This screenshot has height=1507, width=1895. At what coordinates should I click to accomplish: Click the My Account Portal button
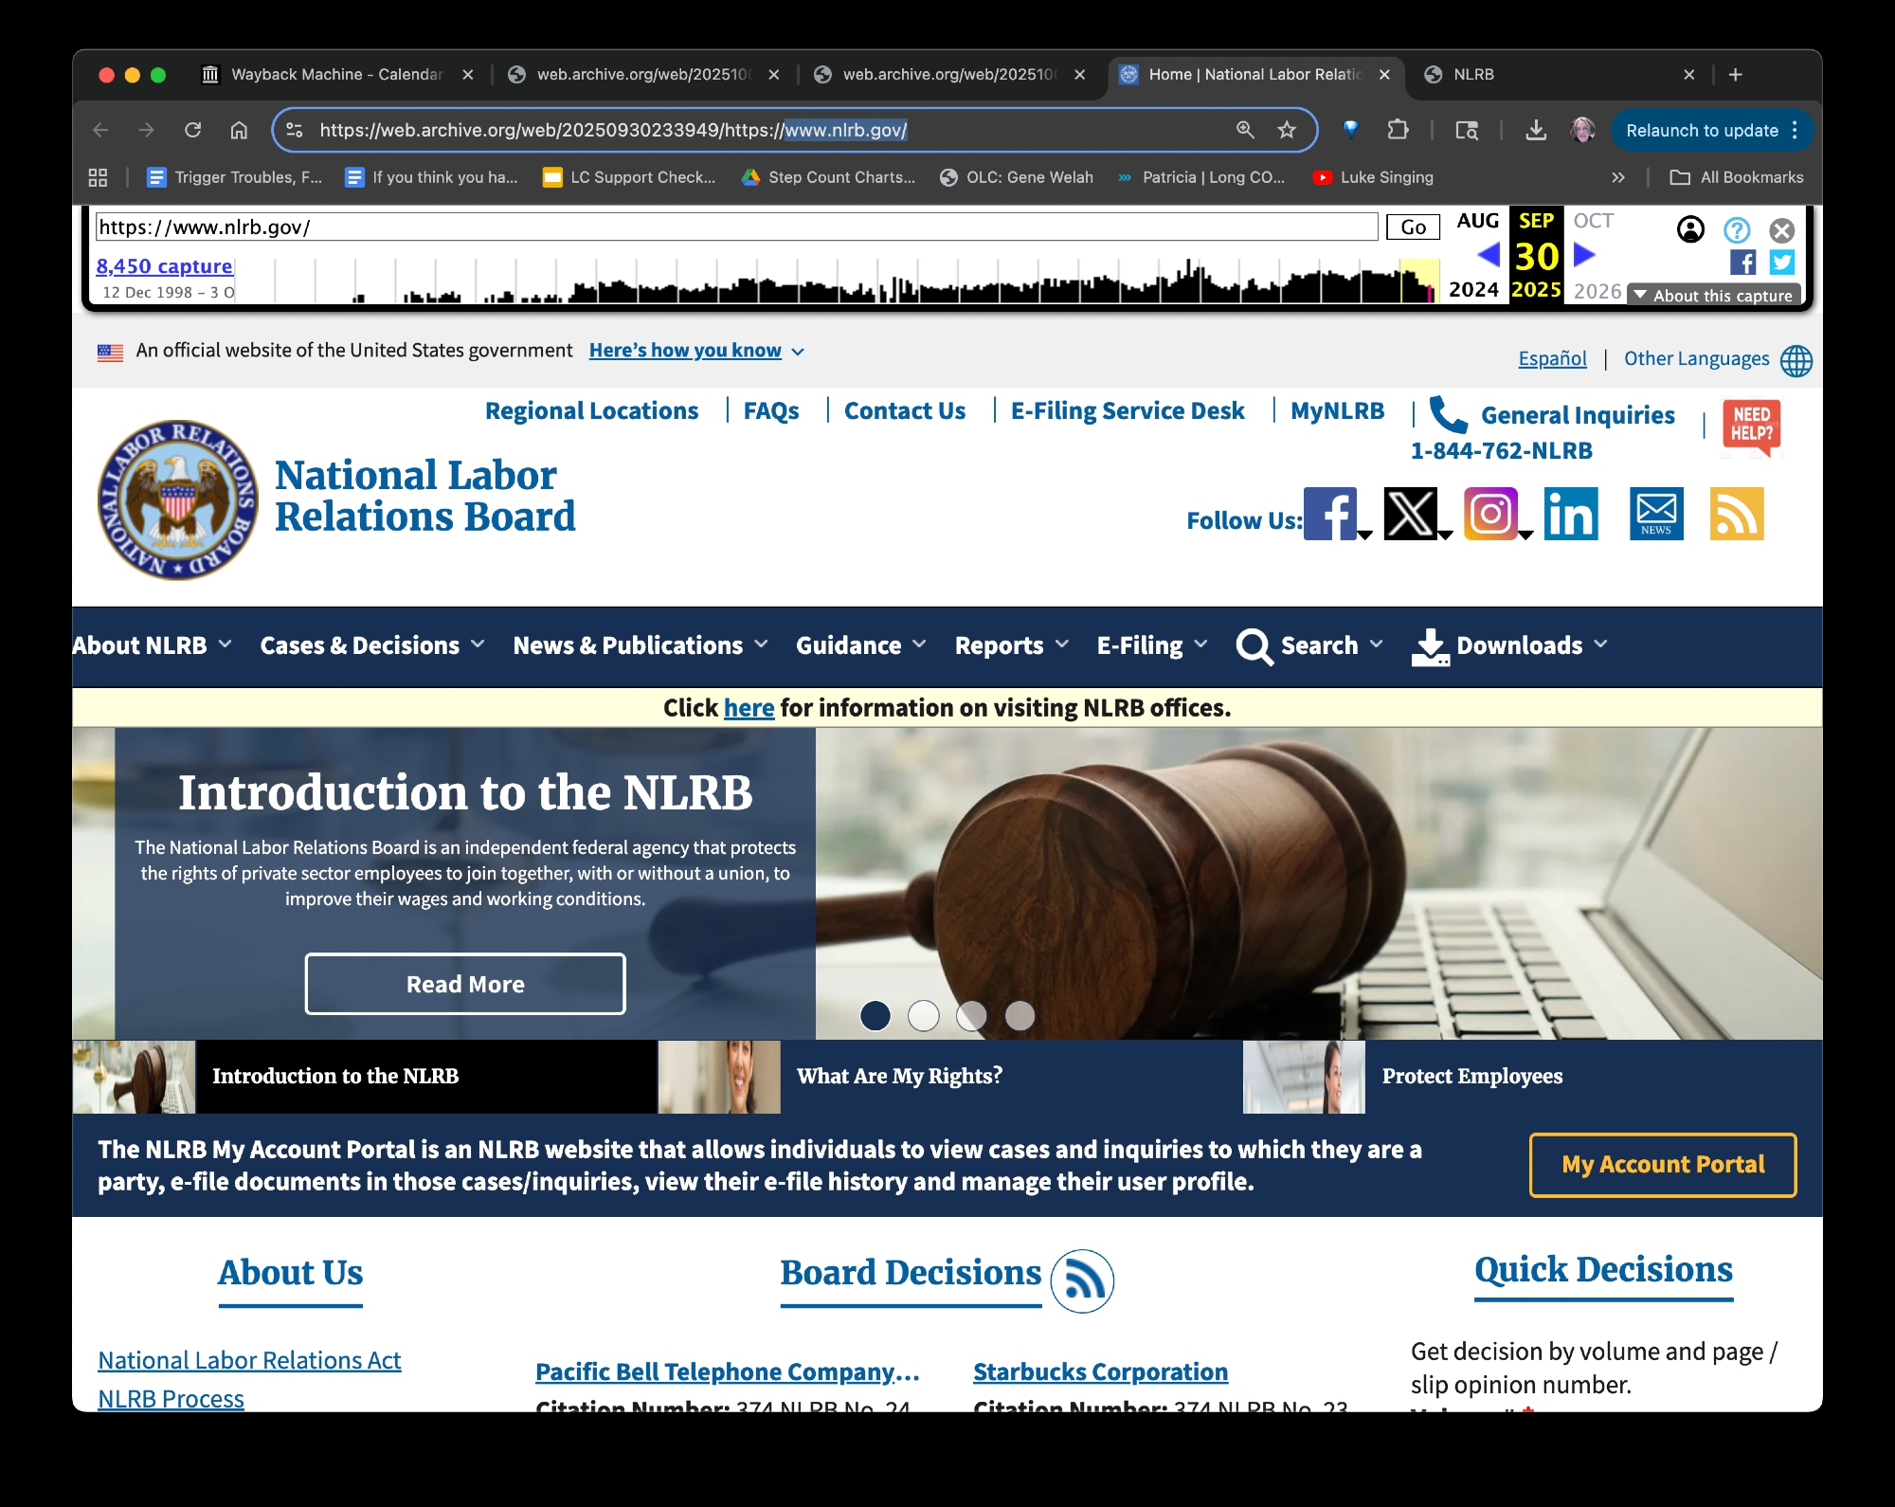point(1662,1165)
